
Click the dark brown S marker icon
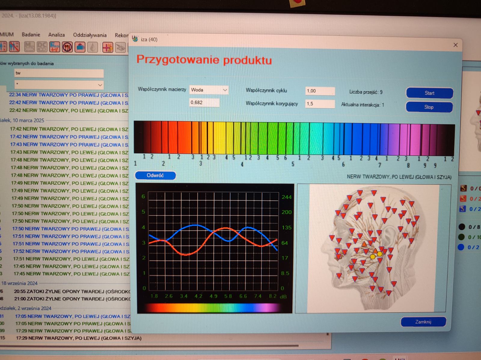(463, 188)
